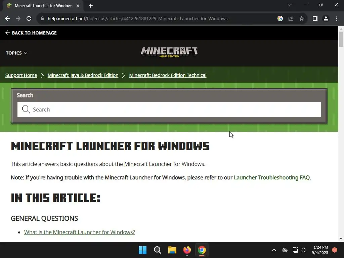Go back to the previous page in Chrome
Viewport: 344px width, 258px height.
7,19
